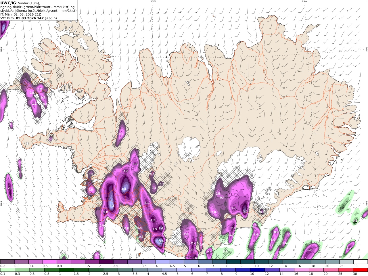Click the "UWC/IG" title text

(x=8, y=3)
